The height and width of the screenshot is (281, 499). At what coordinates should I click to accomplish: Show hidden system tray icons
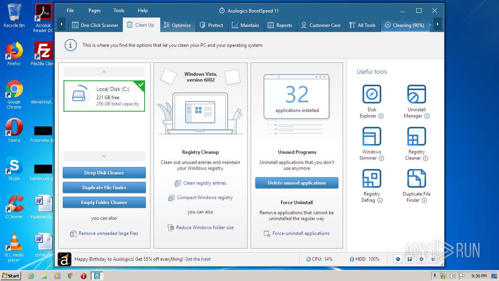pyautogui.click(x=435, y=276)
